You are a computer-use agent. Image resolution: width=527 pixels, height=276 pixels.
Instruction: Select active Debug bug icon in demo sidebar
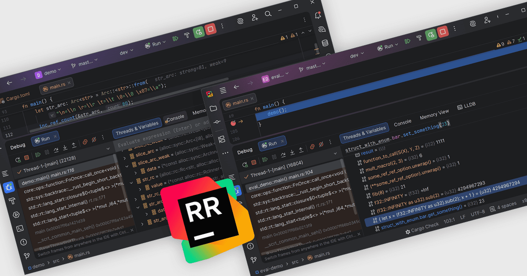click(x=9, y=188)
